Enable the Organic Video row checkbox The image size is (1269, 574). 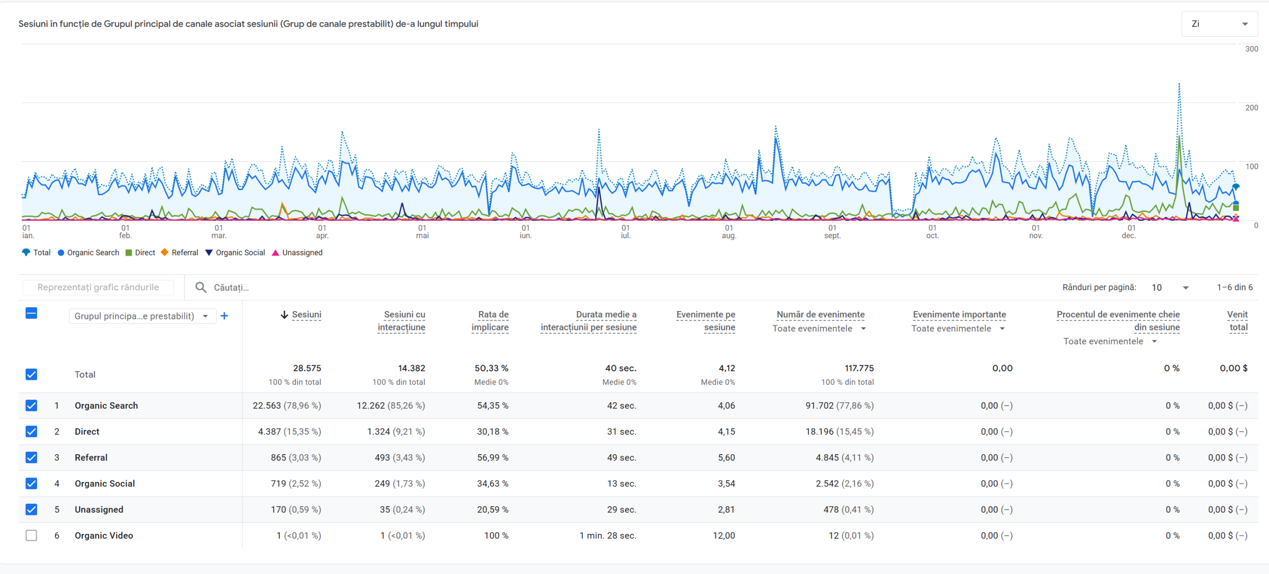31,535
